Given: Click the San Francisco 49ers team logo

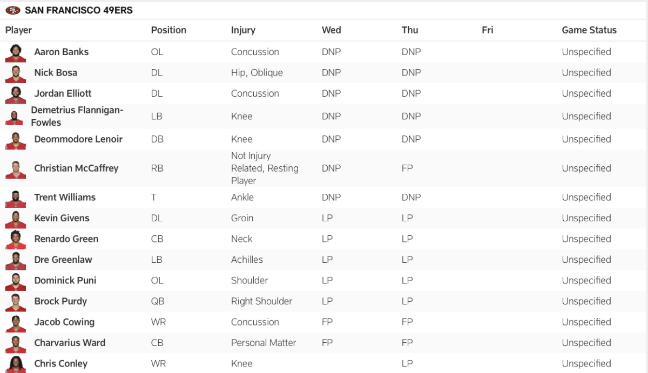Looking at the screenshot, I should coord(13,10).
